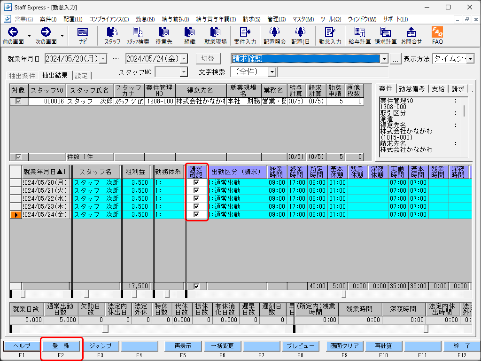Select the 案件入力 toolbar icon

(x=245, y=36)
